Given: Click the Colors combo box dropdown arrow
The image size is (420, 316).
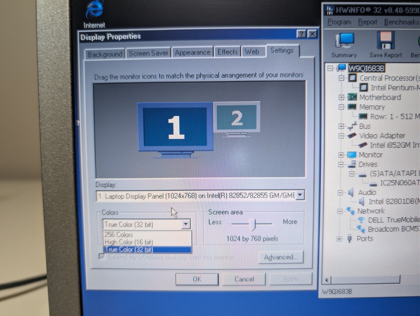Looking at the screenshot, I should click(186, 224).
